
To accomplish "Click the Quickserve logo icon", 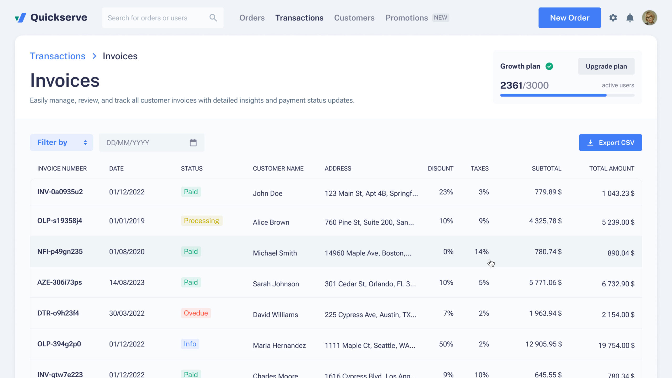I will point(20,18).
